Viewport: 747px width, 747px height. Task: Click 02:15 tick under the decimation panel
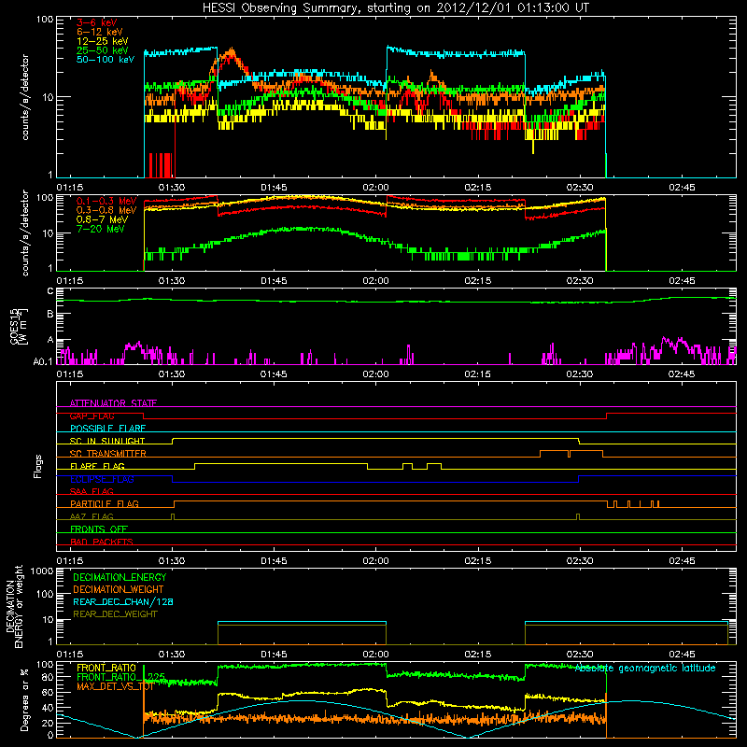[478, 655]
